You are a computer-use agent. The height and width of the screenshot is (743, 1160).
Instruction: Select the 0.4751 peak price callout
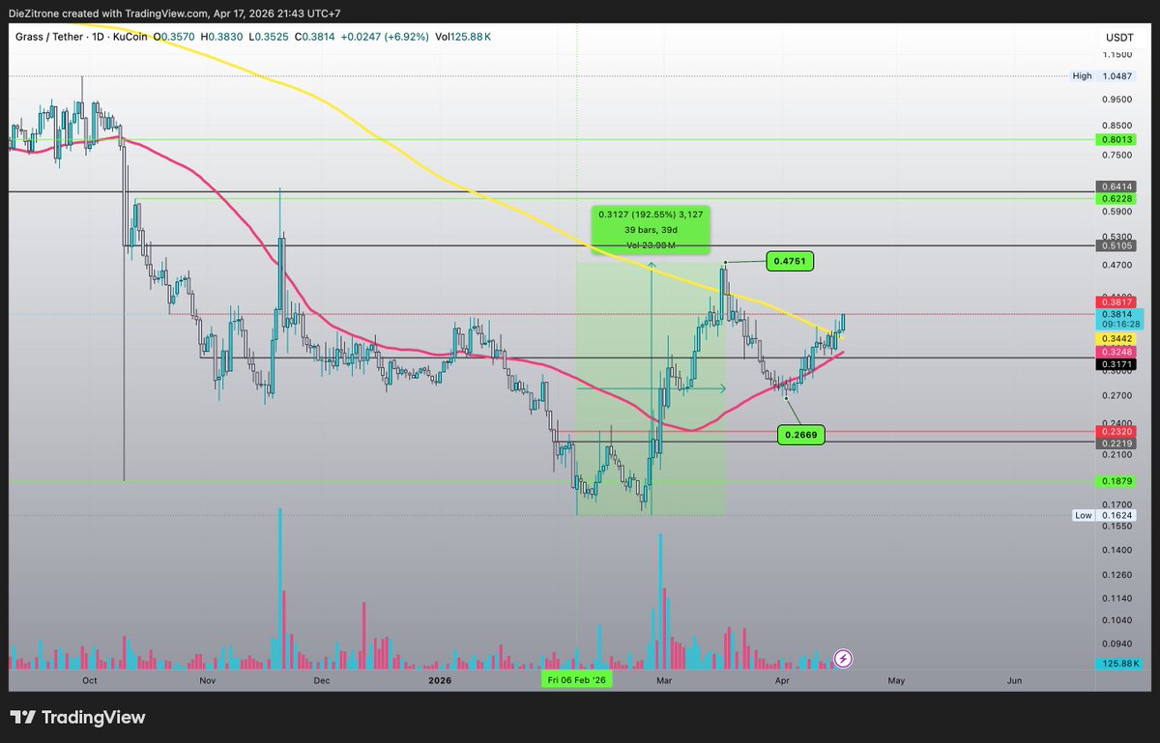(x=791, y=261)
